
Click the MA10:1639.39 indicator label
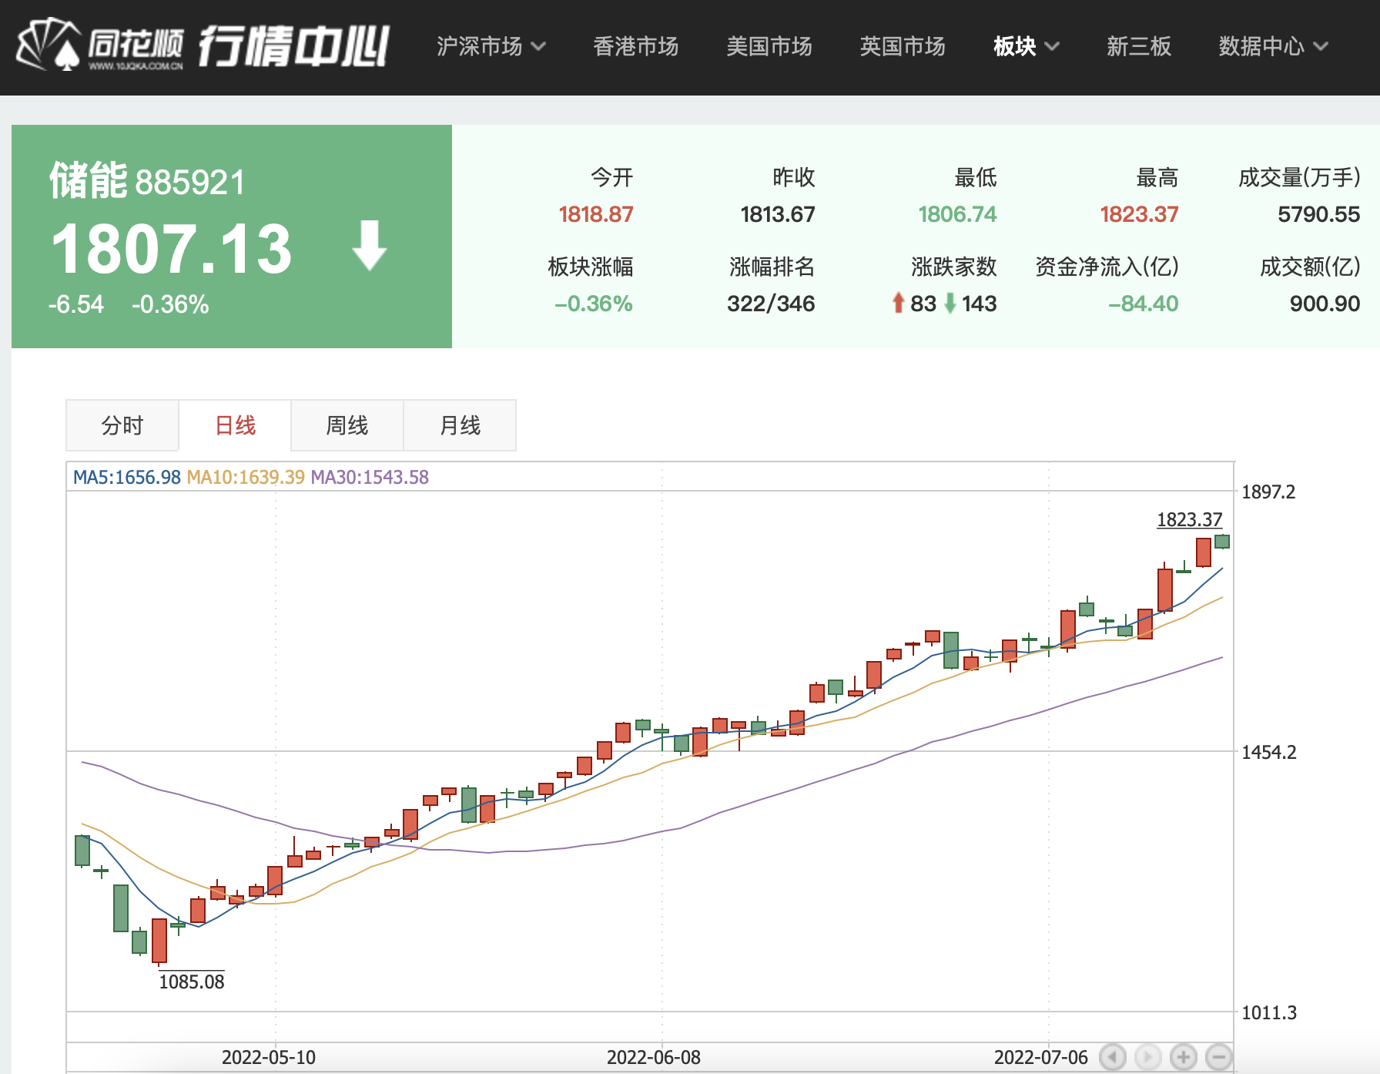point(246,477)
